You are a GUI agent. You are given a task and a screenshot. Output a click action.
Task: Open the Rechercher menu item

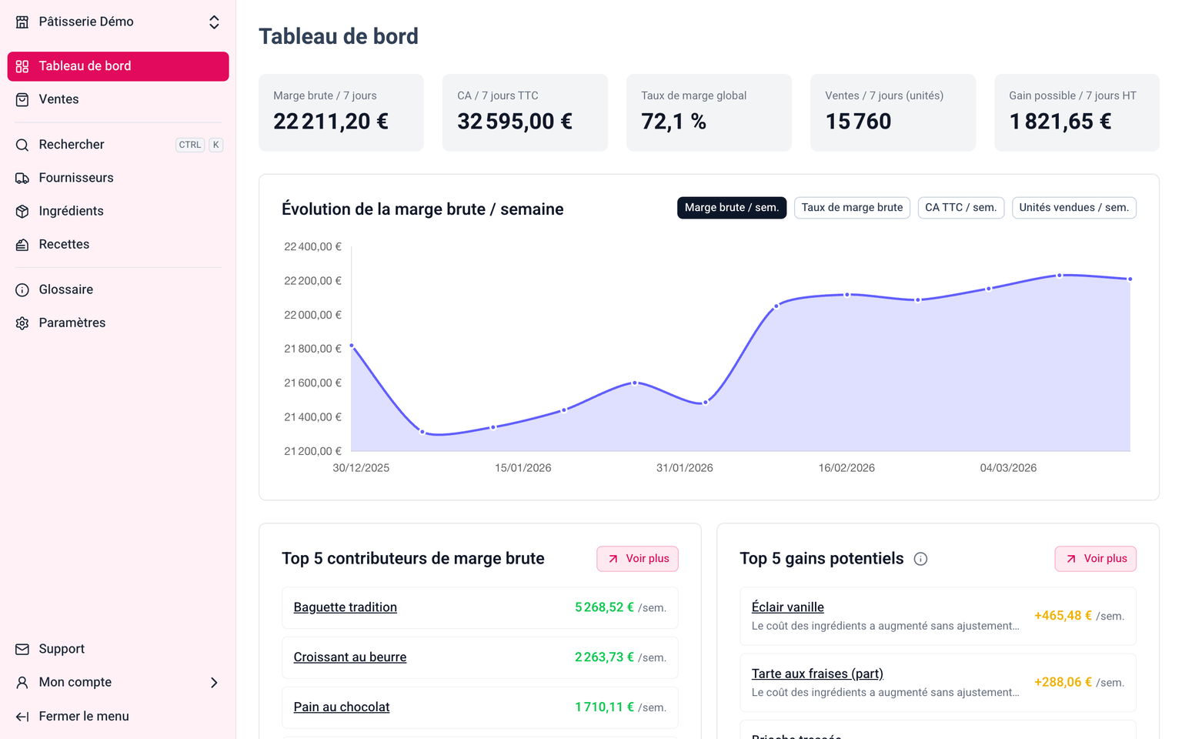tap(72, 145)
